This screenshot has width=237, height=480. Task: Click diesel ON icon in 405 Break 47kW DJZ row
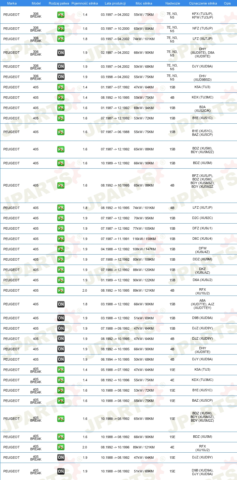61,458
